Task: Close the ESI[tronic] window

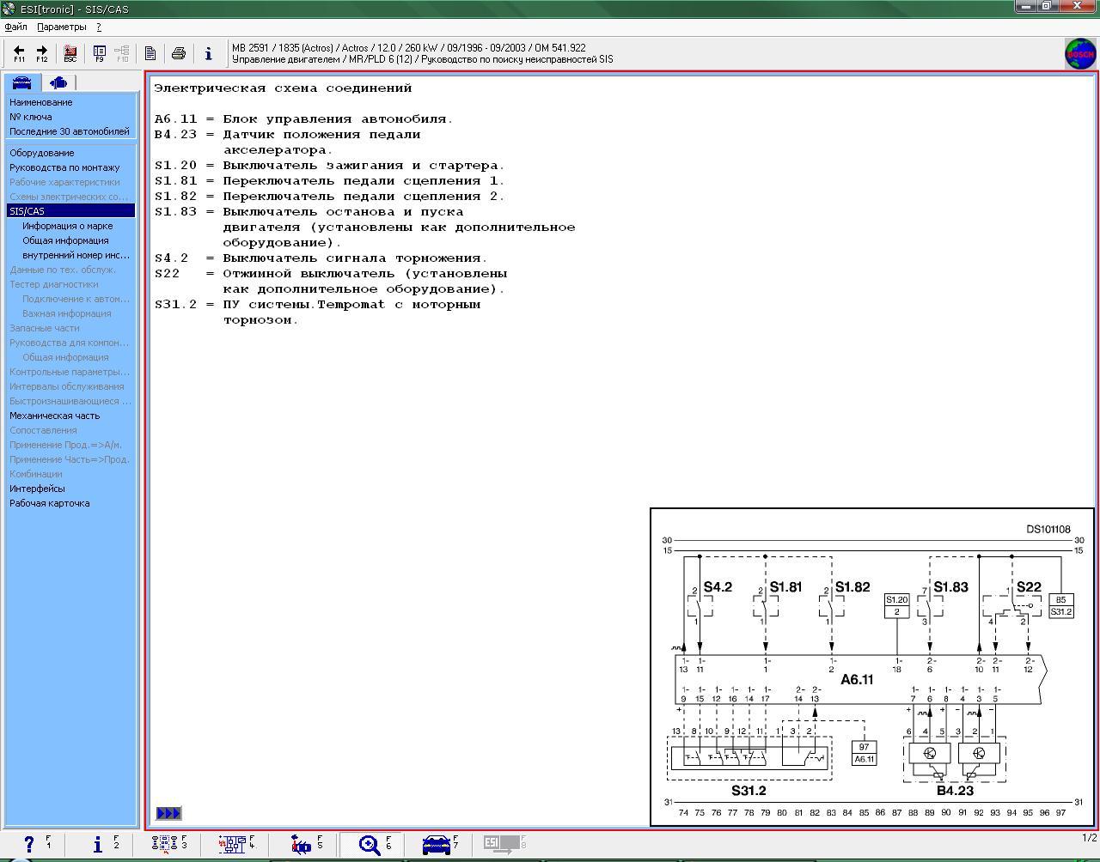Action: coord(1077,7)
